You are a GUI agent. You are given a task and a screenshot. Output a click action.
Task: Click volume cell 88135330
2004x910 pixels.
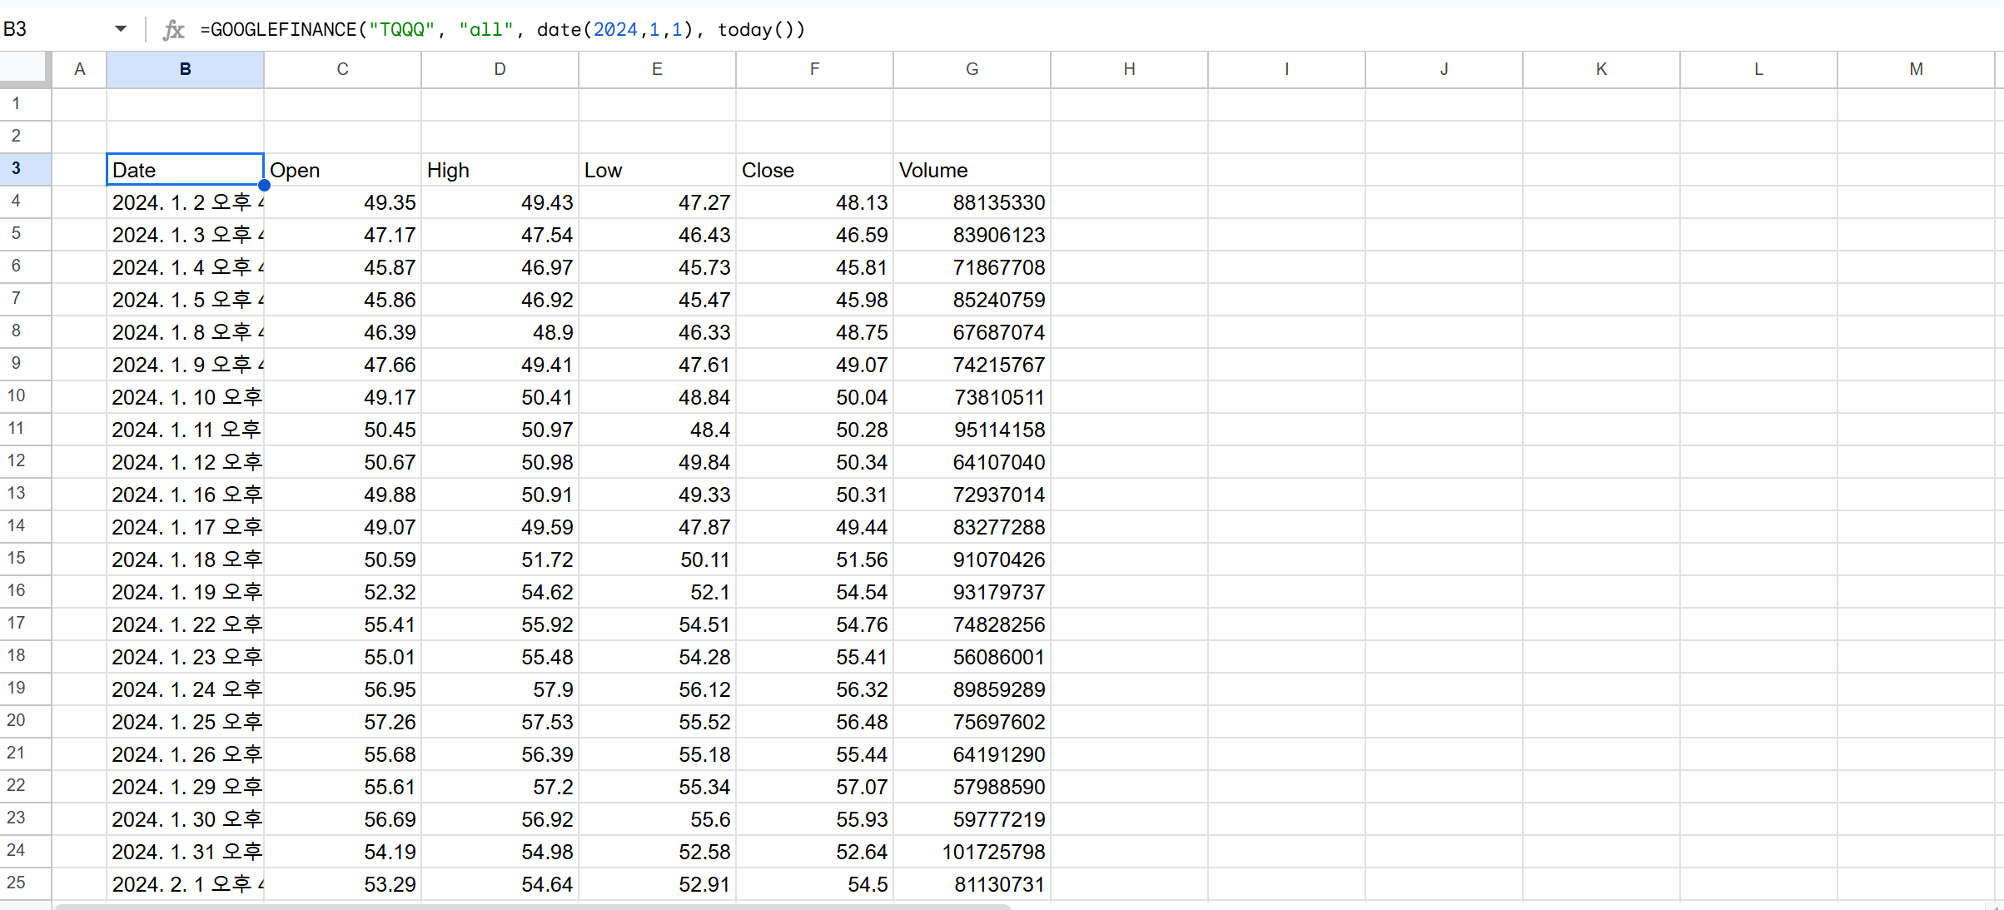(x=972, y=202)
